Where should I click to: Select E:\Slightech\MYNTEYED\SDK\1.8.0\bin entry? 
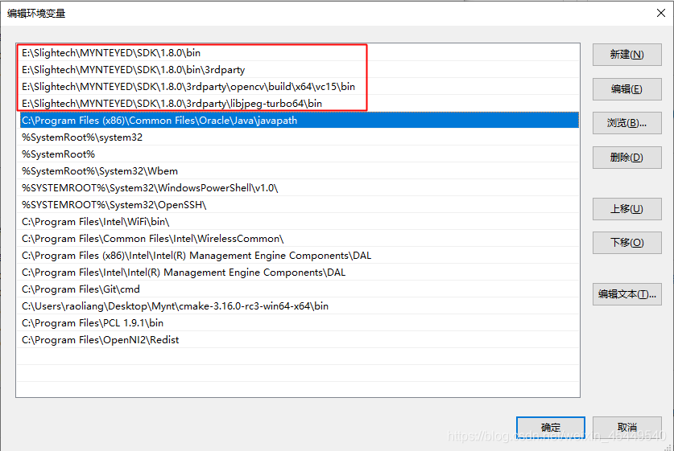(300, 53)
